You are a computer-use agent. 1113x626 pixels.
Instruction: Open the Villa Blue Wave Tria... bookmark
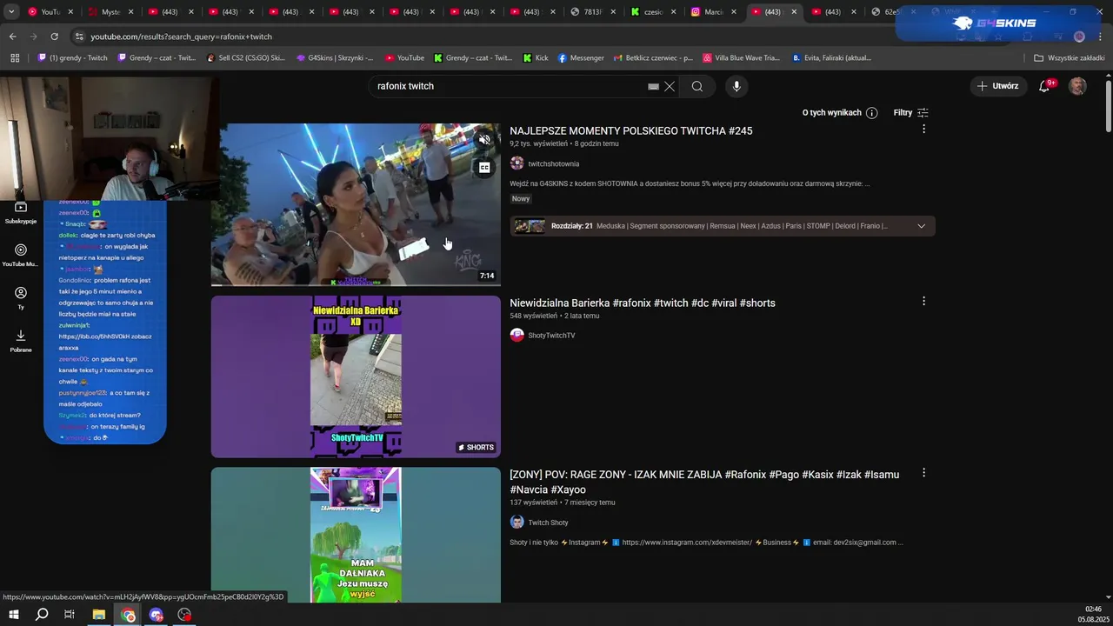[741, 57]
